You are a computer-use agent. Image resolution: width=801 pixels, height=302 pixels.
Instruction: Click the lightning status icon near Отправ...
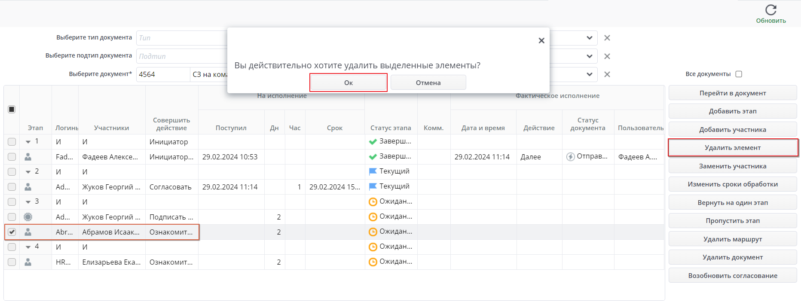coord(570,157)
